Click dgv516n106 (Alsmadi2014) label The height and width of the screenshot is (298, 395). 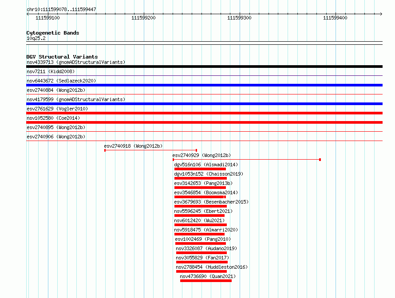(x=206, y=165)
